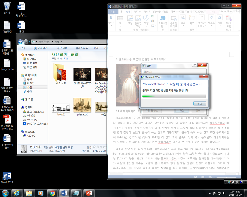Click the chart icon in Illustrations group
The height and width of the screenshot is (197, 247).
(x=152, y=21)
